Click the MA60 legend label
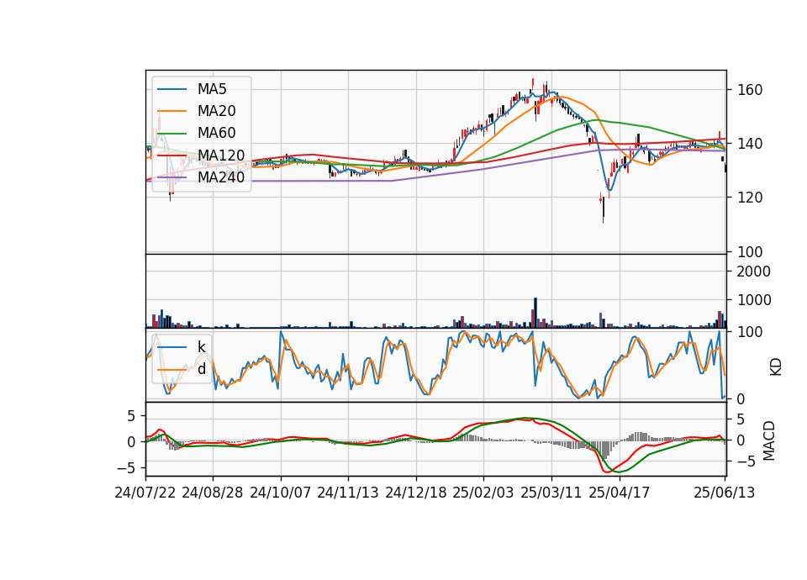 click(x=216, y=133)
